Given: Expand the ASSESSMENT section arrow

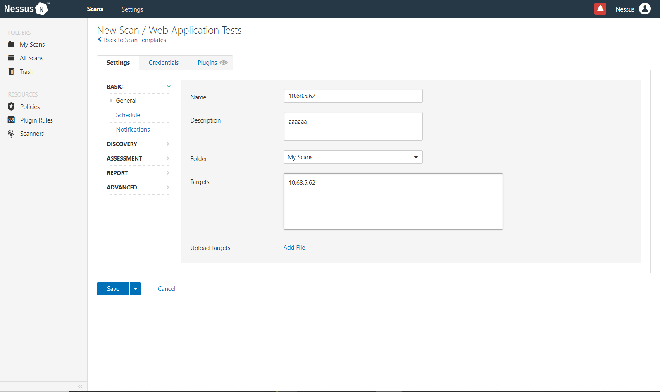Looking at the screenshot, I should 168,158.
